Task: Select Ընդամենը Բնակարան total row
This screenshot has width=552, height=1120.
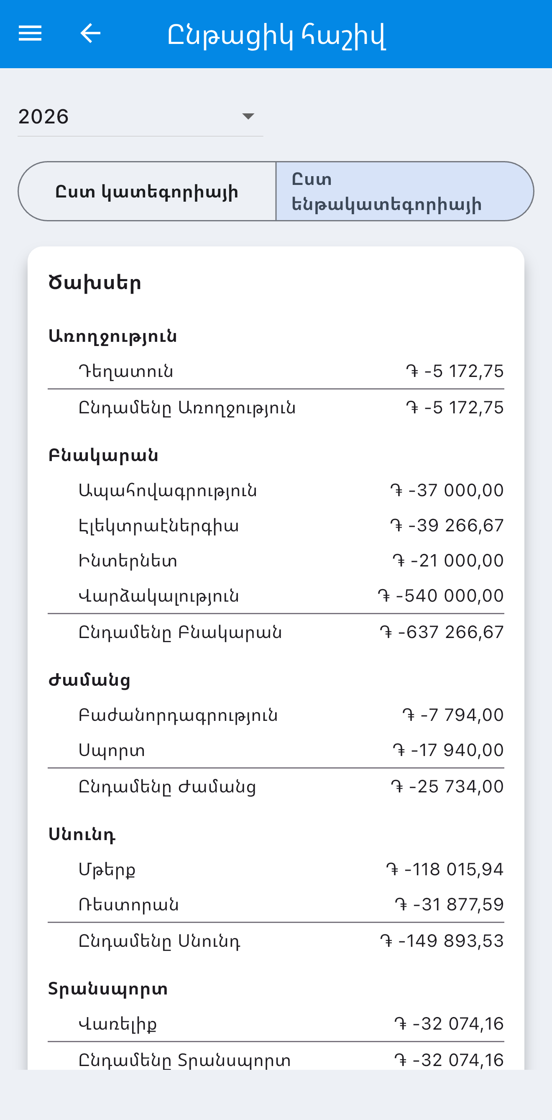Action: click(x=276, y=632)
